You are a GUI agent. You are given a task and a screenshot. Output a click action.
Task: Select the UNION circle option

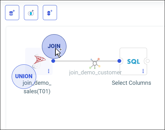24,77
